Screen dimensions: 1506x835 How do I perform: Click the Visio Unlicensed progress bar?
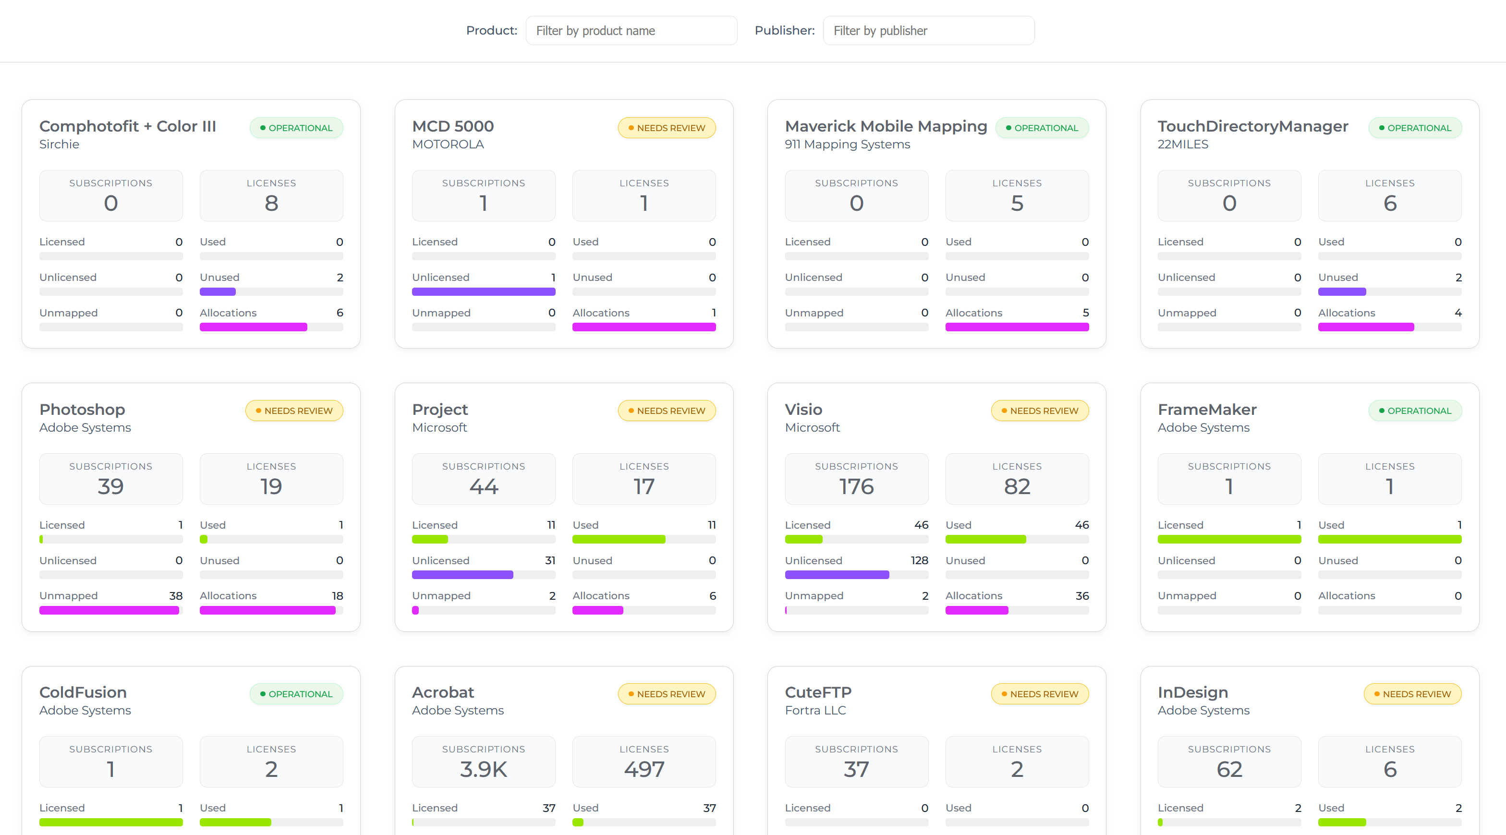point(856,575)
